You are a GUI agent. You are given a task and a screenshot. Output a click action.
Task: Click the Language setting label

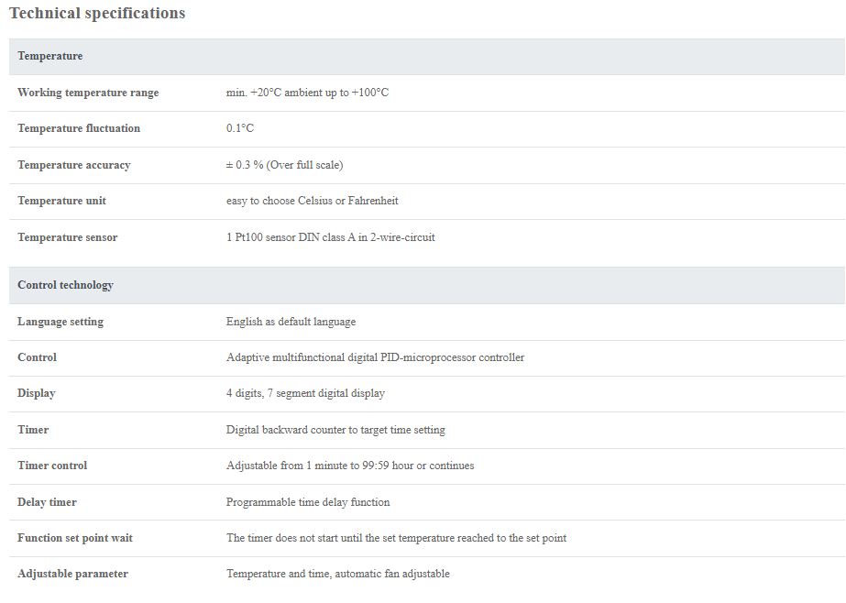click(60, 322)
